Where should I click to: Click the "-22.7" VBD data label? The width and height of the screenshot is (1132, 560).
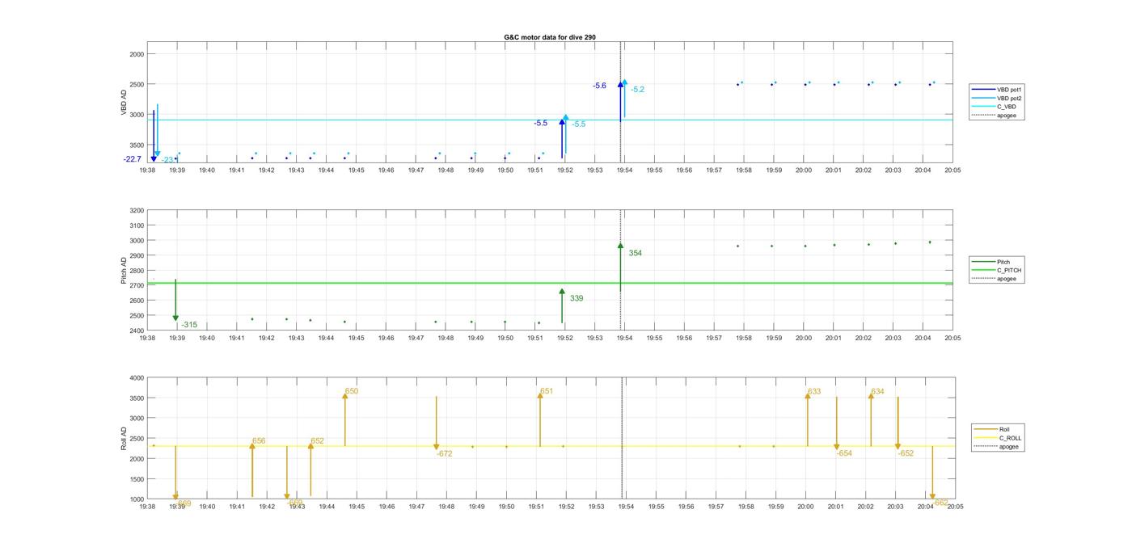[132, 159]
